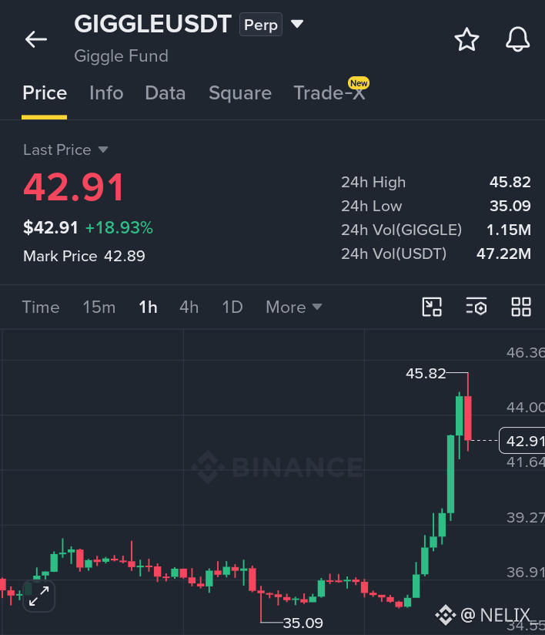Select the 1D chart interval

(x=232, y=307)
